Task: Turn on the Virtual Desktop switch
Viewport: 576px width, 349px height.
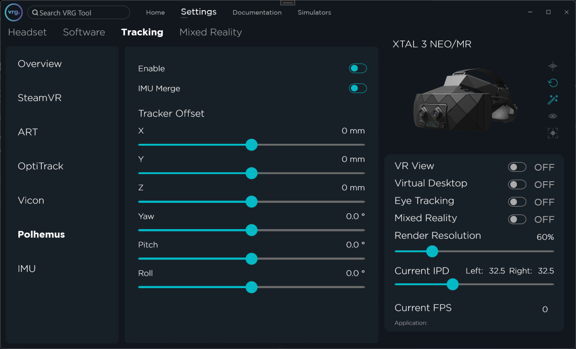Action: tap(517, 185)
